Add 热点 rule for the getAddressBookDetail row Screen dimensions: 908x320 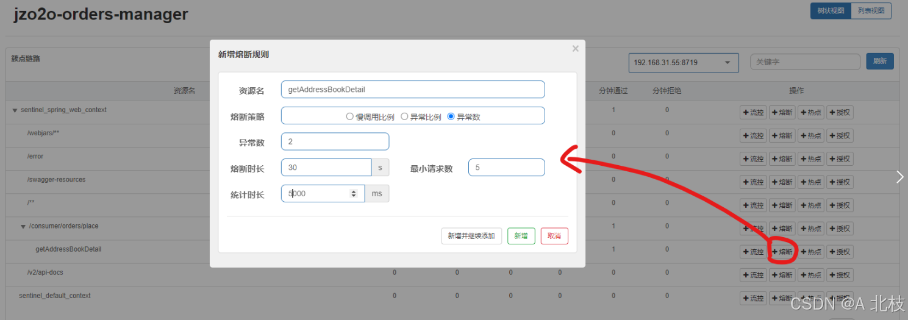pos(811,251)
